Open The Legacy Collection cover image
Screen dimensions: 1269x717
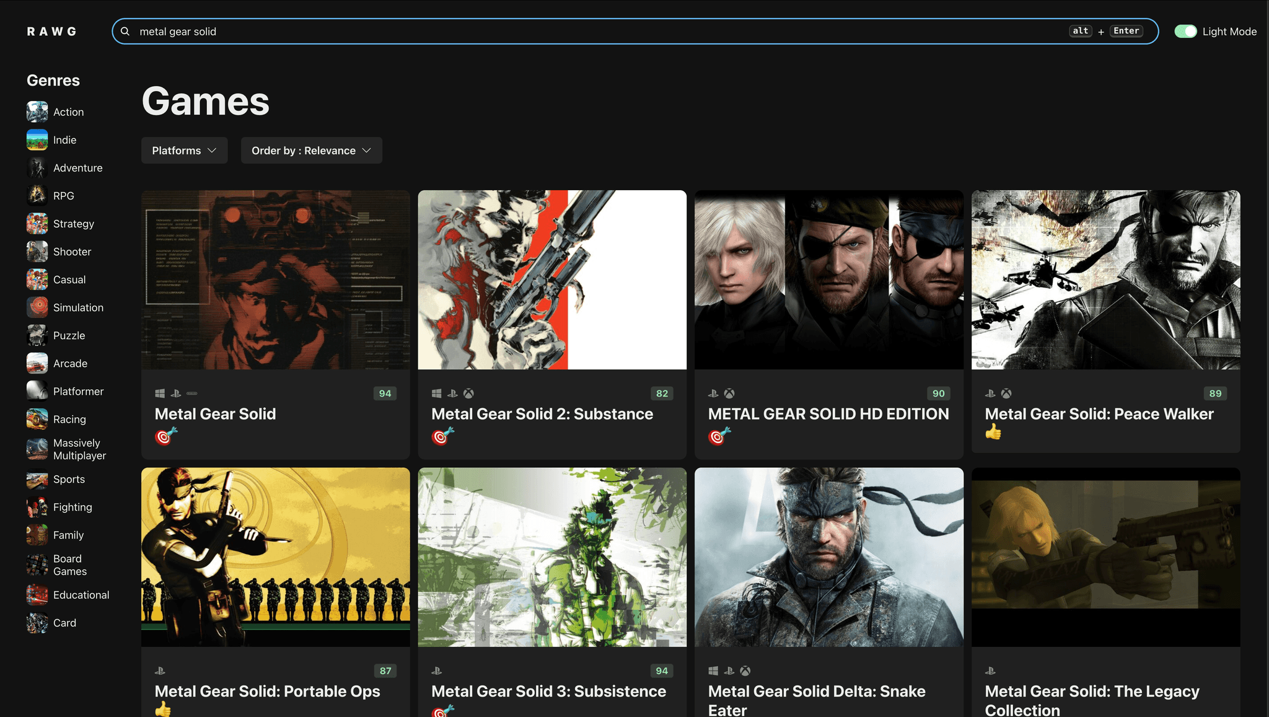tap(1106, 557)
